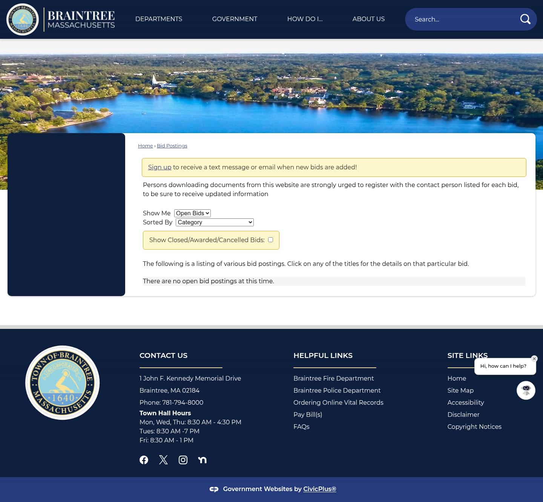The width and height of the screenshot is (543, 502).
Task: Open the X (Twitter) social icon
Action: pyautogui.click(x=163, y=460)
